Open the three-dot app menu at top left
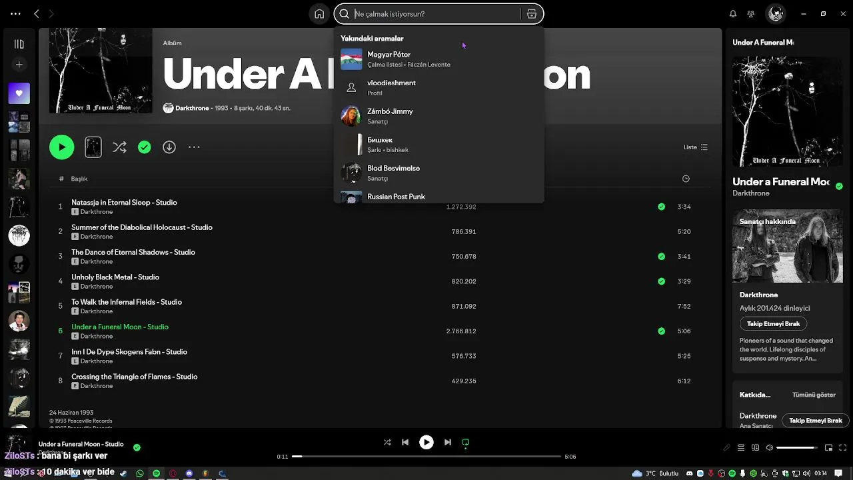853x480 pixels. click(x=15, y=14)
